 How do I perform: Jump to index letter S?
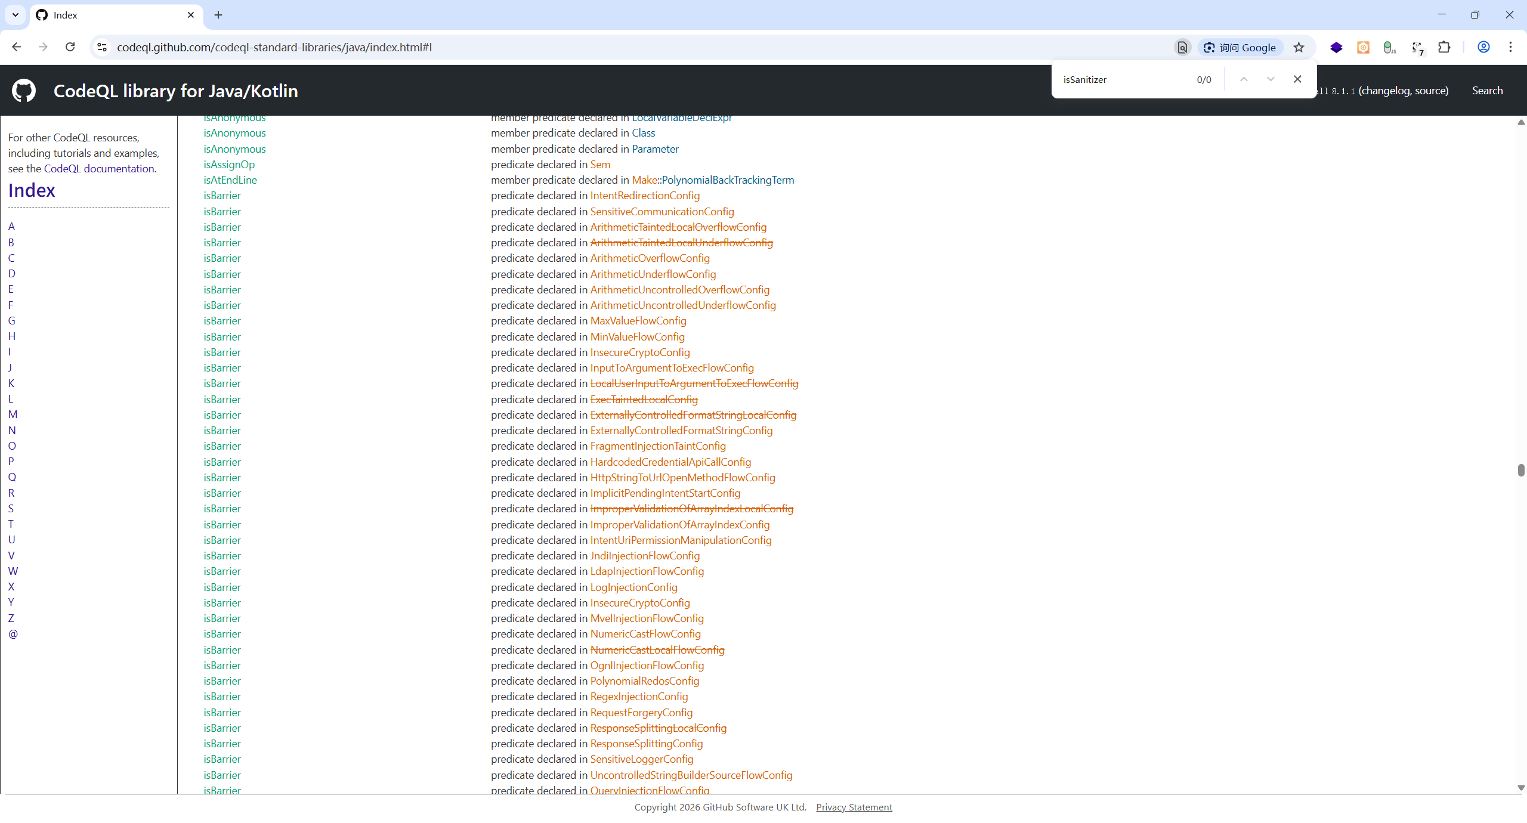click(11, 509)
